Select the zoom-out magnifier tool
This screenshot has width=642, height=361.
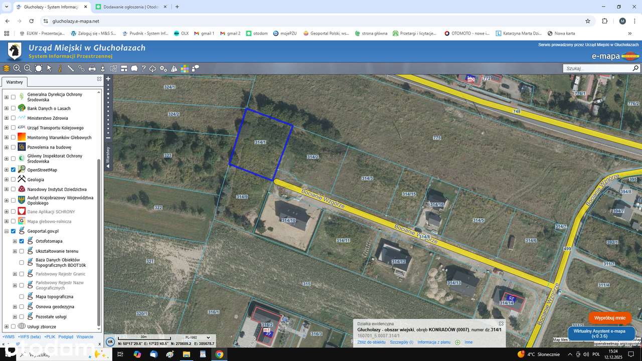click(28, 68)
